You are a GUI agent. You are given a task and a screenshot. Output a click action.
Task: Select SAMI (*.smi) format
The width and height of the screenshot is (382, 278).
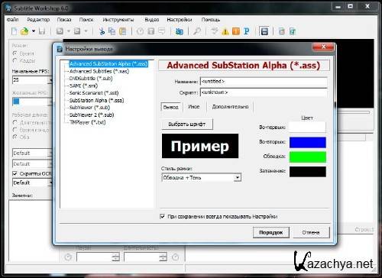coord(83,86)
